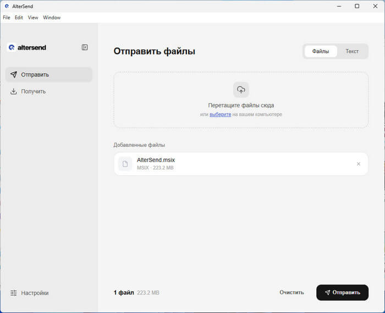Click the выберите link to browse files
385x313 pixels.
(220, 114)
